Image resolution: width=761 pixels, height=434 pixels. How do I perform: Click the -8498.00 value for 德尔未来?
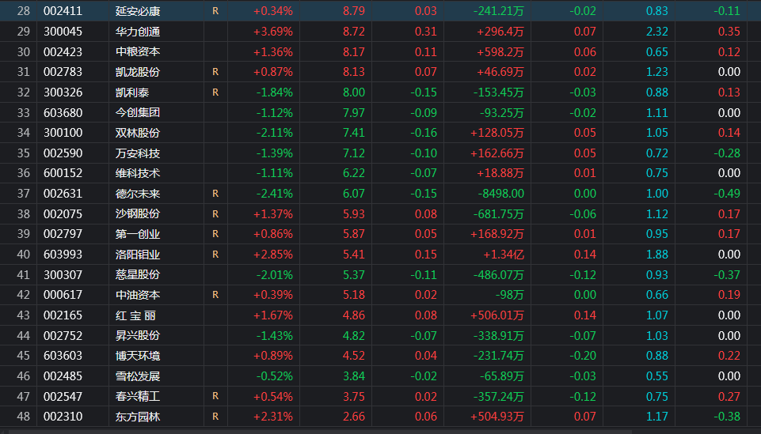[x=500, y=194]
